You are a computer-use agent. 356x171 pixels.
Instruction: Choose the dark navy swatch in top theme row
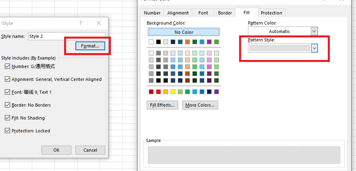click(x=173, y=42)
